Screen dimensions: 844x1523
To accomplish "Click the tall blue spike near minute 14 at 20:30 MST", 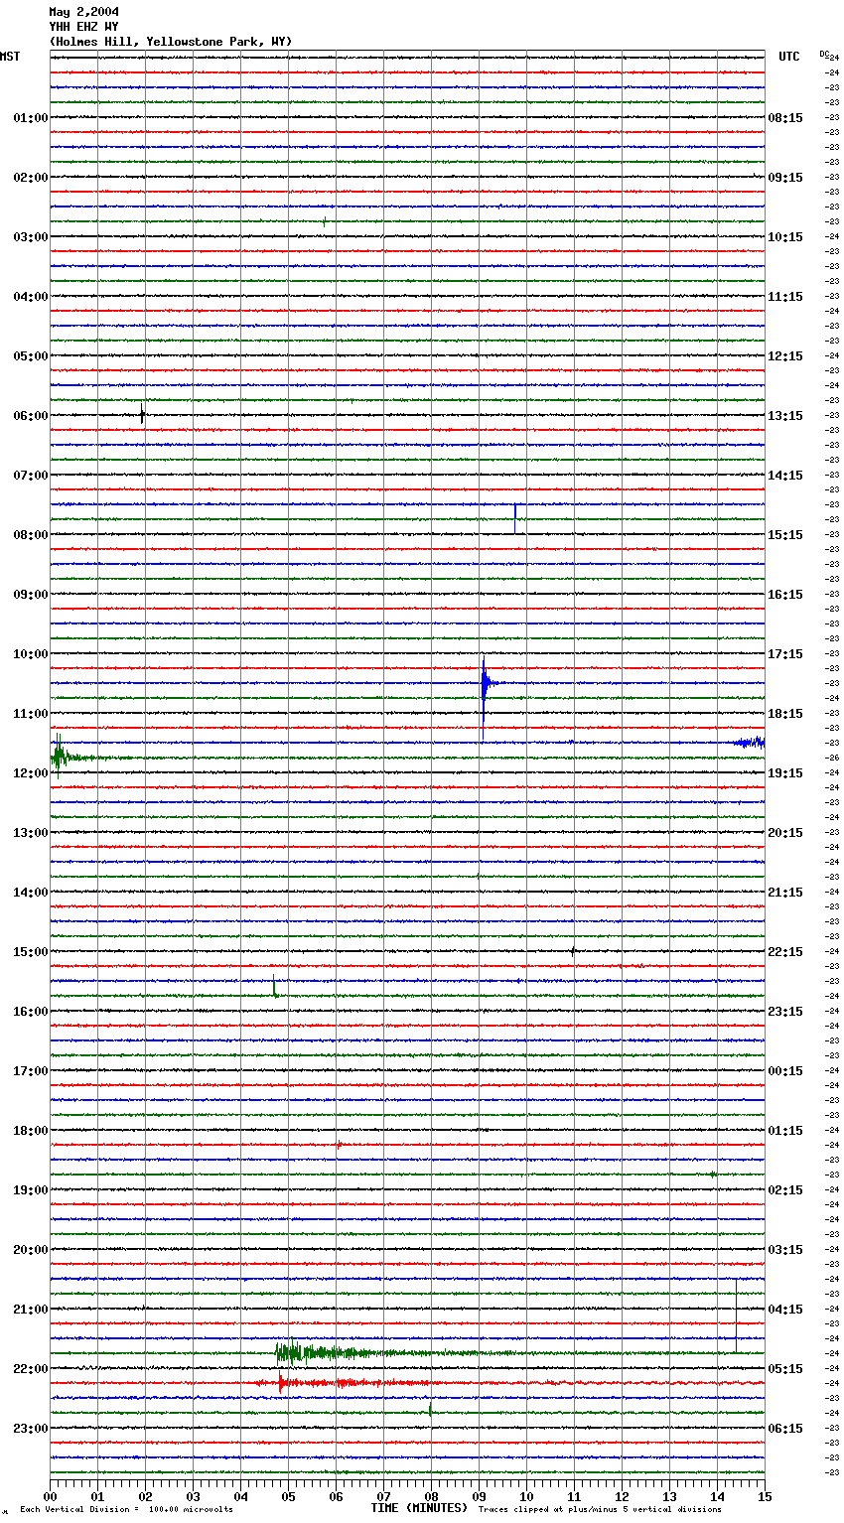I will coord(736,1315).
